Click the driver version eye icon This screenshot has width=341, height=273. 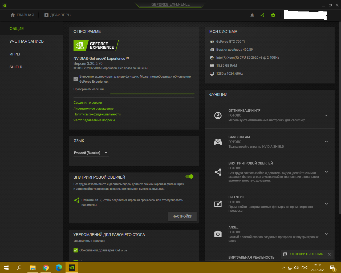[x=212, y=50]
